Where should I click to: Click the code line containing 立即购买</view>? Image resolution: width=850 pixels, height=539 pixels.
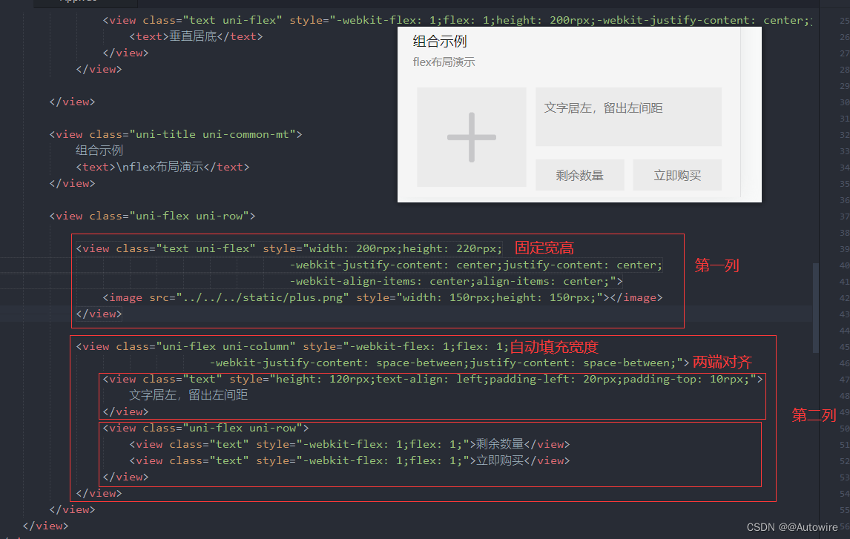click(x=349, y=460)
